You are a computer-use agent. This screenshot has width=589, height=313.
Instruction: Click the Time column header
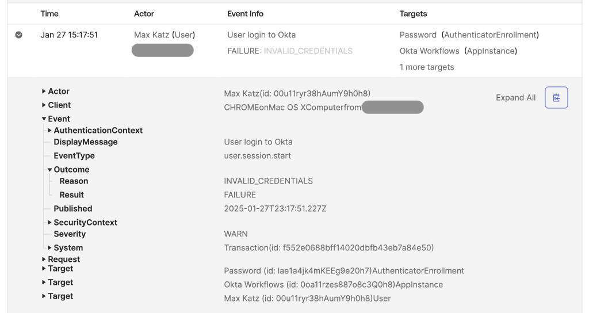(x=49, y=13)
